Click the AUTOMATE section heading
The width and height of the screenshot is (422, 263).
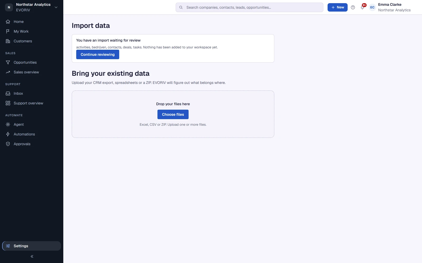point(14,115)
